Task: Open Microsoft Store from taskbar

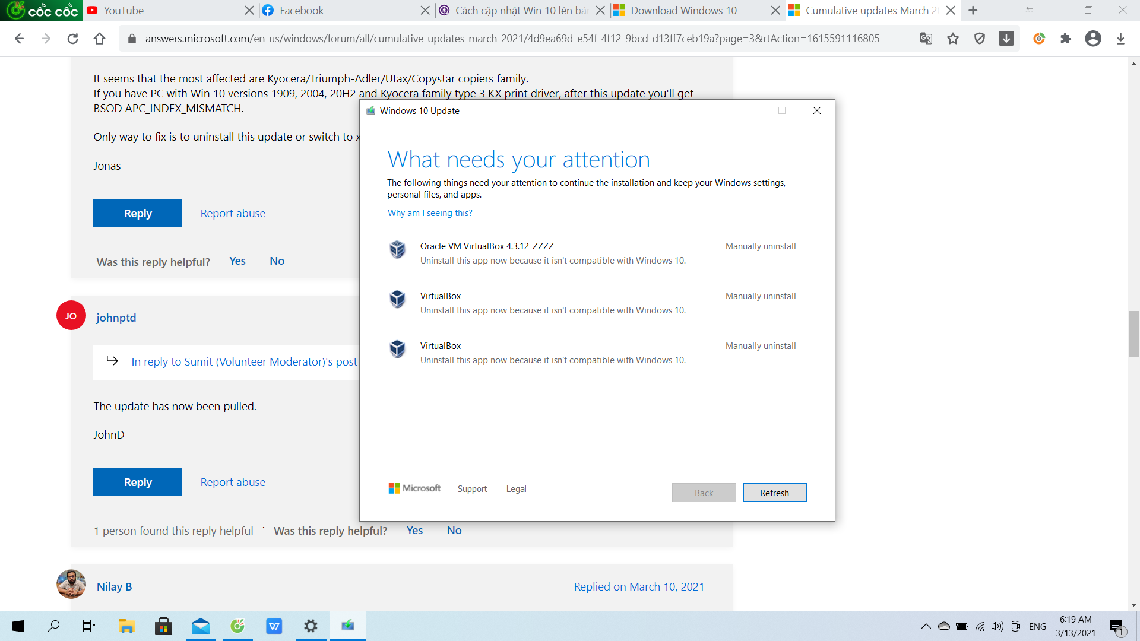Action: tap(163, 626)
